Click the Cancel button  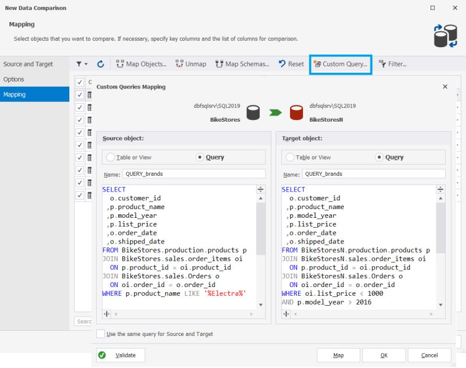click(429, 355)
